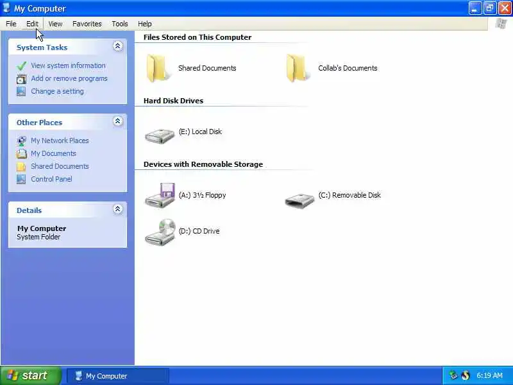513x385 pixels.
Task: Collapse the System Tasks panel
Action: tap(118, 46)
